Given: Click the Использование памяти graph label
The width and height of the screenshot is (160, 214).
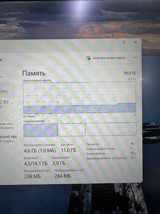Looking at the screenshot, I should 37,80.
